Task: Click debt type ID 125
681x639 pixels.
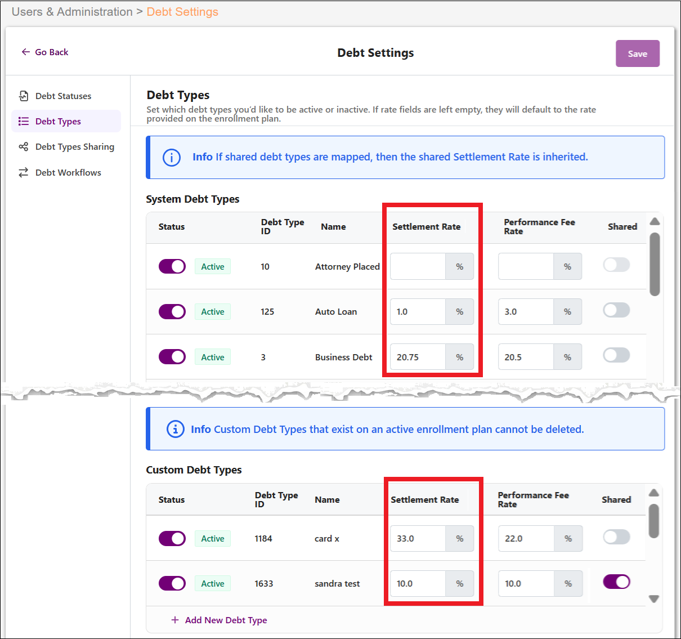Action: [x=267, y=311]
